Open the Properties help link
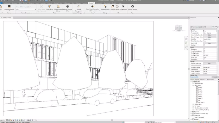The image size is (219, 123). click(194, 77)
